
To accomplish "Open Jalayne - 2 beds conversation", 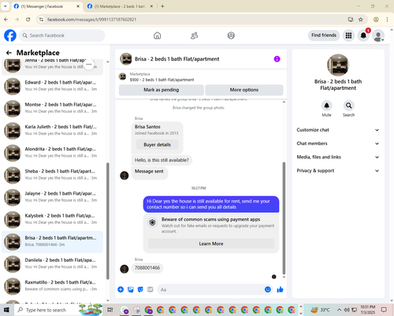I will click(x=52, y=197).
